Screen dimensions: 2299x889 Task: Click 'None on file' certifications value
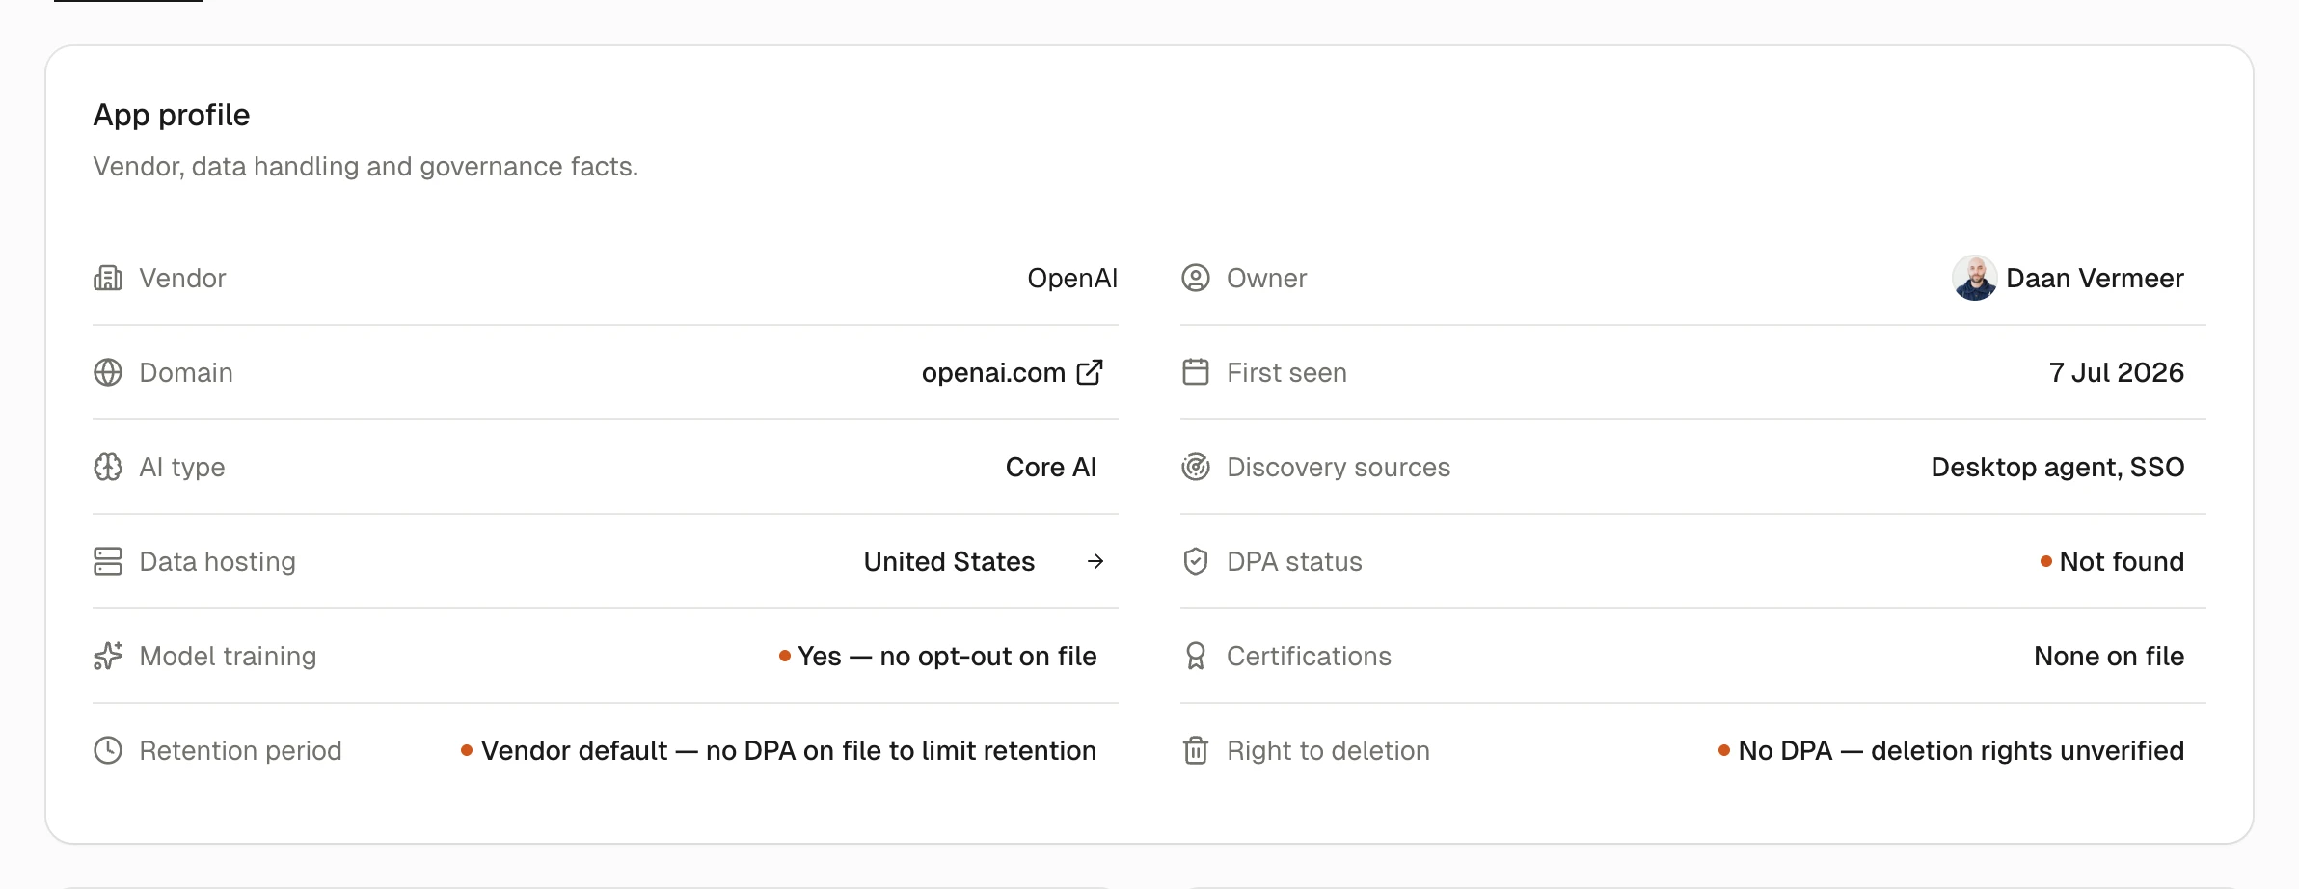2109,657
